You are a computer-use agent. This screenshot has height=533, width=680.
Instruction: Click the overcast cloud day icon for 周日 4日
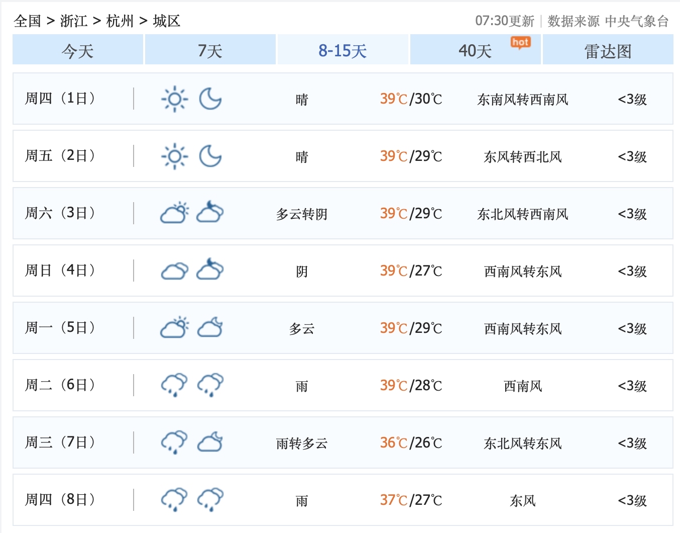(174, 272)
